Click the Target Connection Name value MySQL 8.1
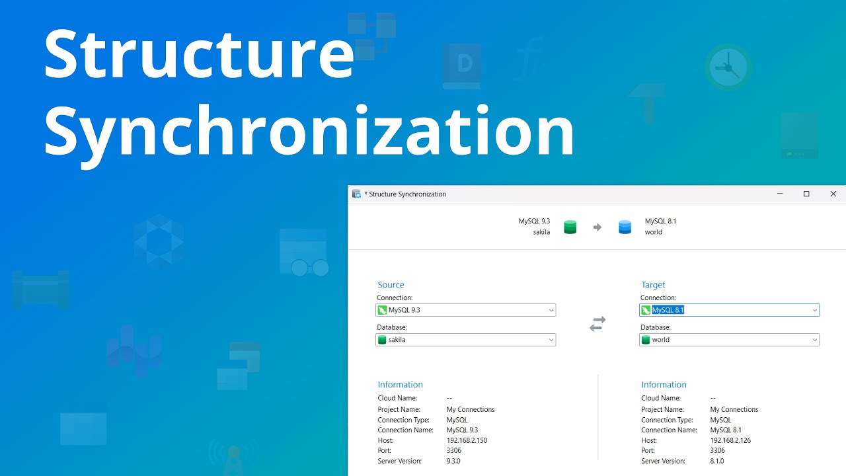This screenshot has width=846, height=476. point(726,430)
